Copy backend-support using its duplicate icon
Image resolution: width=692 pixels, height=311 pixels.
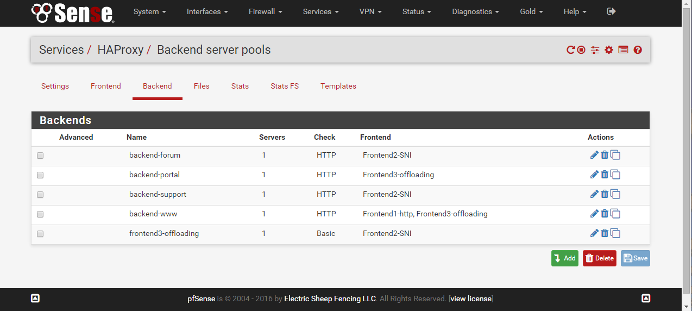[615, 194]
